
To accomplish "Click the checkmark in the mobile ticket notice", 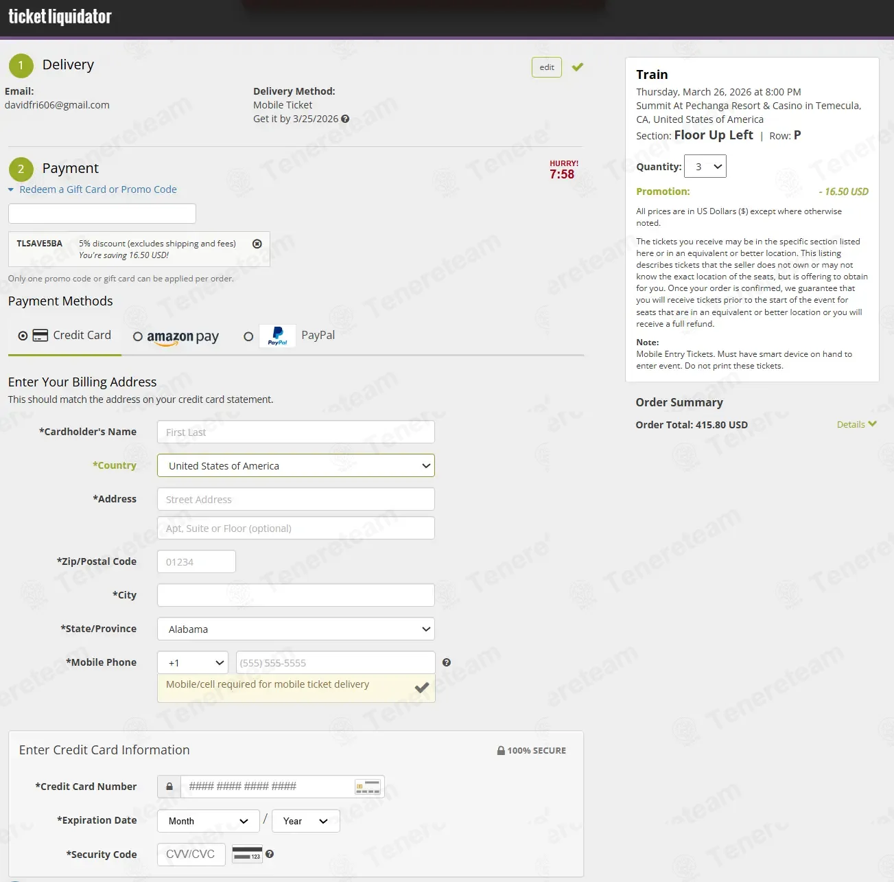I will [422, 687].
